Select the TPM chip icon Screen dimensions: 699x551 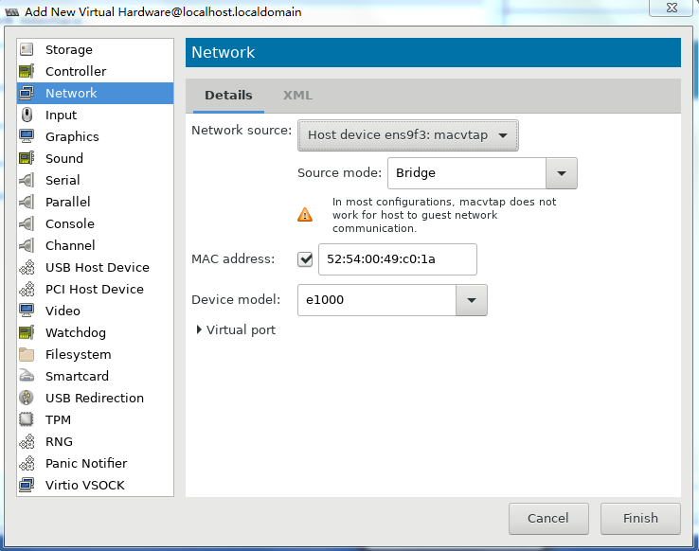(x=27, y=419)
